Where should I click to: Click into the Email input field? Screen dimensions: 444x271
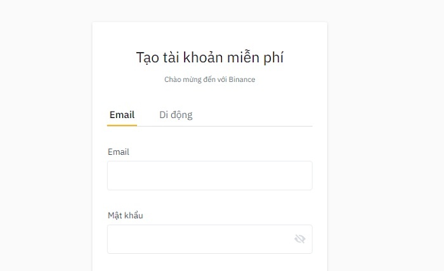point(210,175)
